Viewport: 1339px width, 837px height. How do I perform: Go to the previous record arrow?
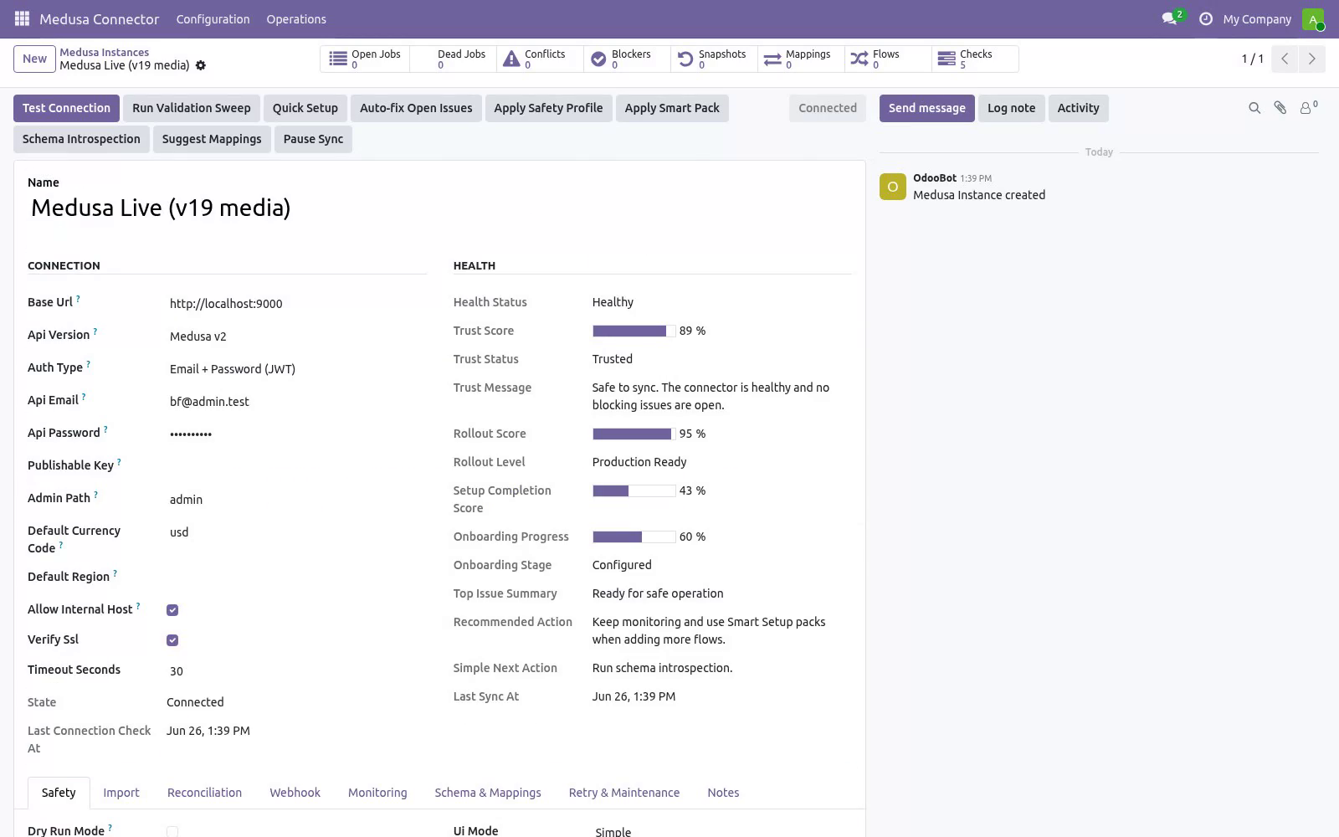(1285, 59)
